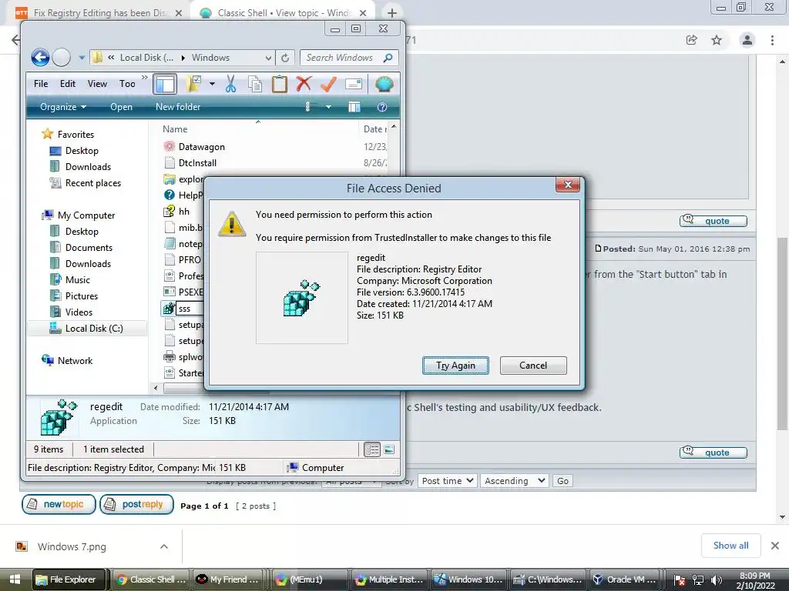The image size is (789, 591).
Task: Click New folder in command bar
Action: click(178, 107)
